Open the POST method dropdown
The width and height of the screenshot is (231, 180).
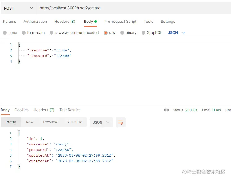point(19,8)
